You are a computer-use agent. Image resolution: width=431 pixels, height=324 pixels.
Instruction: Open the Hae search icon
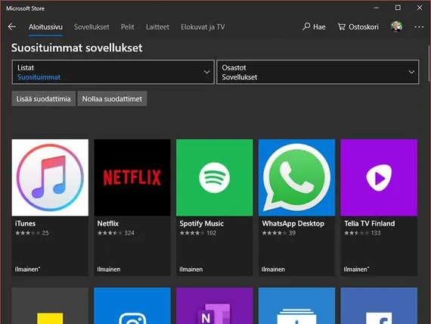[x=306, y=26]
